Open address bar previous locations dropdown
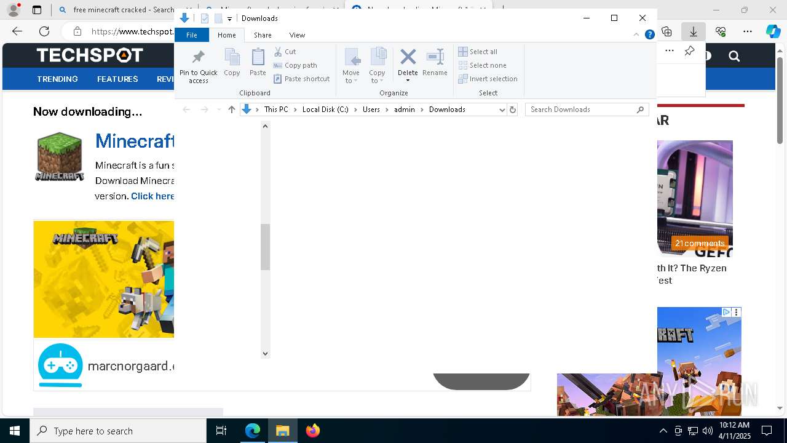Image resolution: width=787 pixels, height=443 pixels. point(502,110)
